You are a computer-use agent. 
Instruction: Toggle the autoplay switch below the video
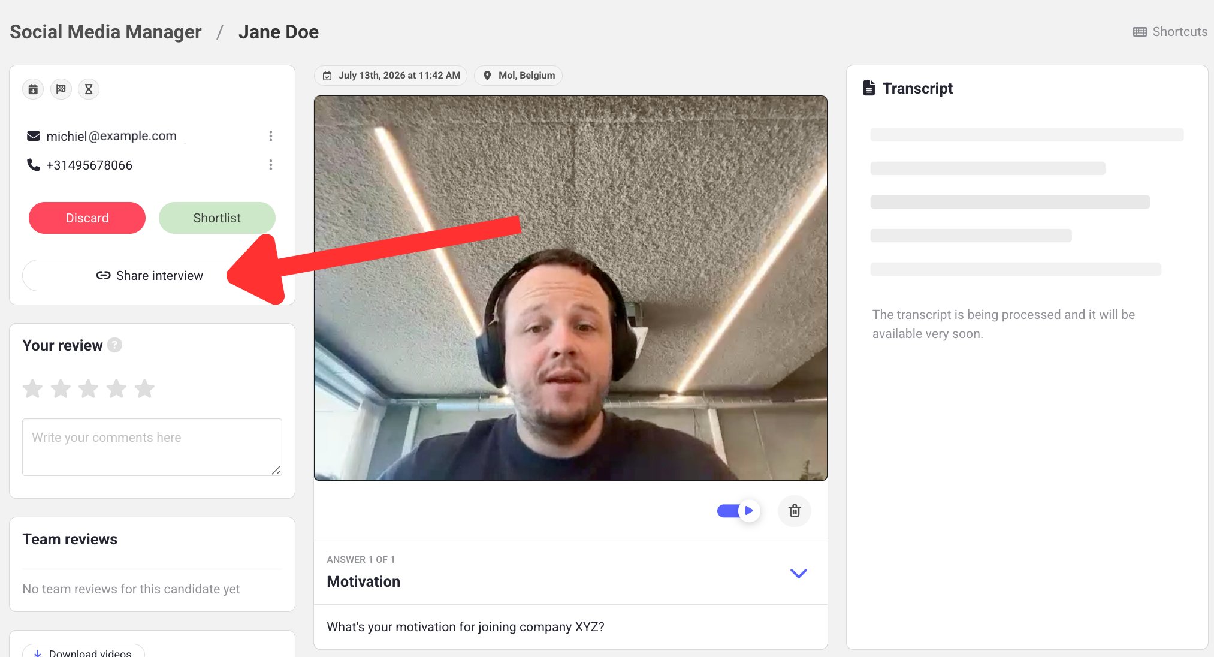coord(738,511)
